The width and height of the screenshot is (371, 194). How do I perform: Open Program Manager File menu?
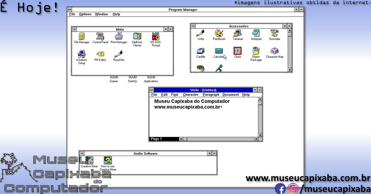point(72,14)
